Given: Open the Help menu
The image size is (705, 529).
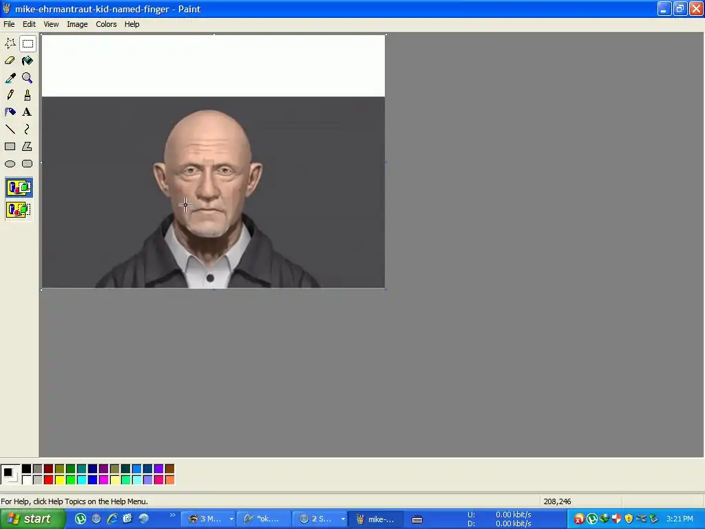Looking at the screenshot, I should [131, 24].
